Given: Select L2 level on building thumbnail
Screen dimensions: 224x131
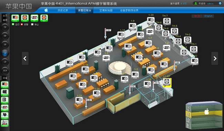Looking at the screenshot, I should pos(188,109).
